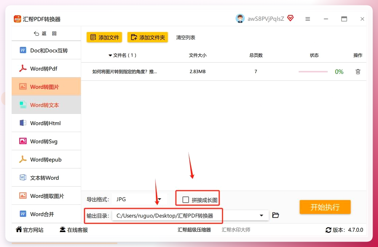Delete the file using the trash icon
Viewport: 378px width, 247px height.
[x=358, y=72]
